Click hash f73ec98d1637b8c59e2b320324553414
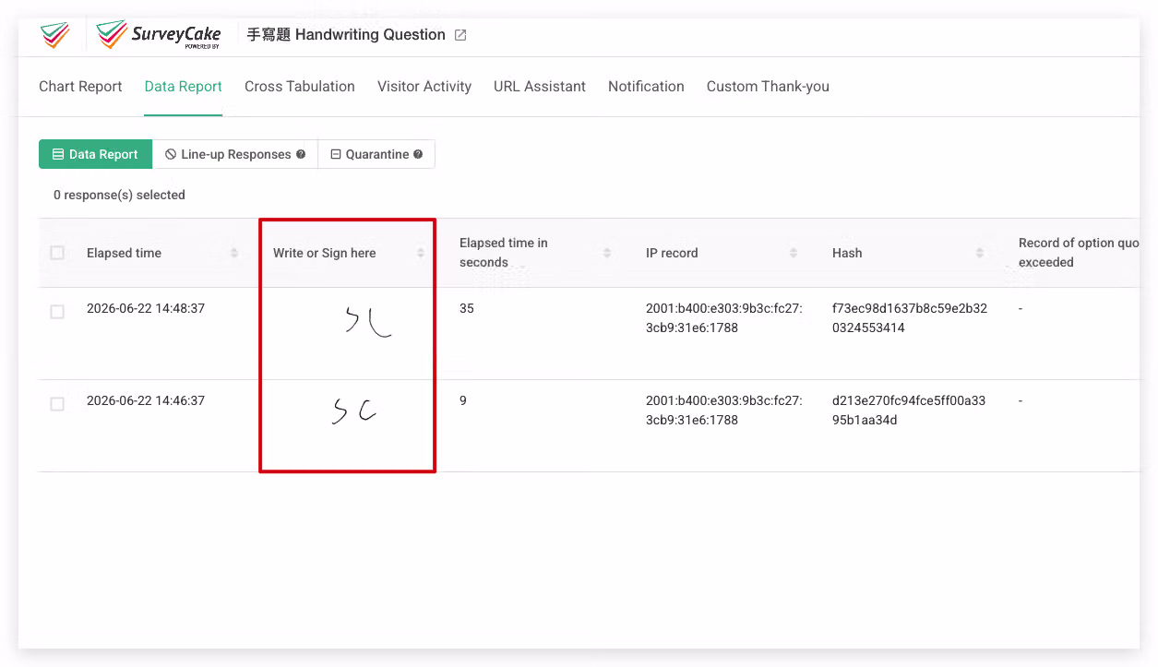The width and height of the screenshot is (1158, 667). click(910, 318)
